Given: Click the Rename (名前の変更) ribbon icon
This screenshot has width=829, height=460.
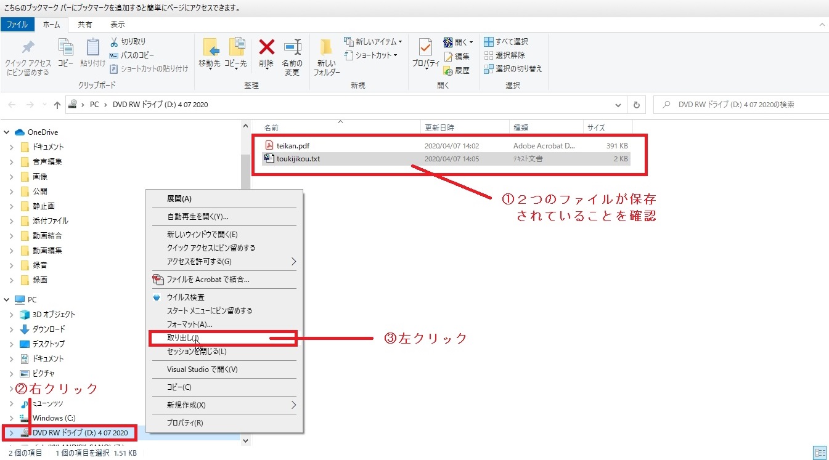Looking at the screenshot, I should (292, 48).
